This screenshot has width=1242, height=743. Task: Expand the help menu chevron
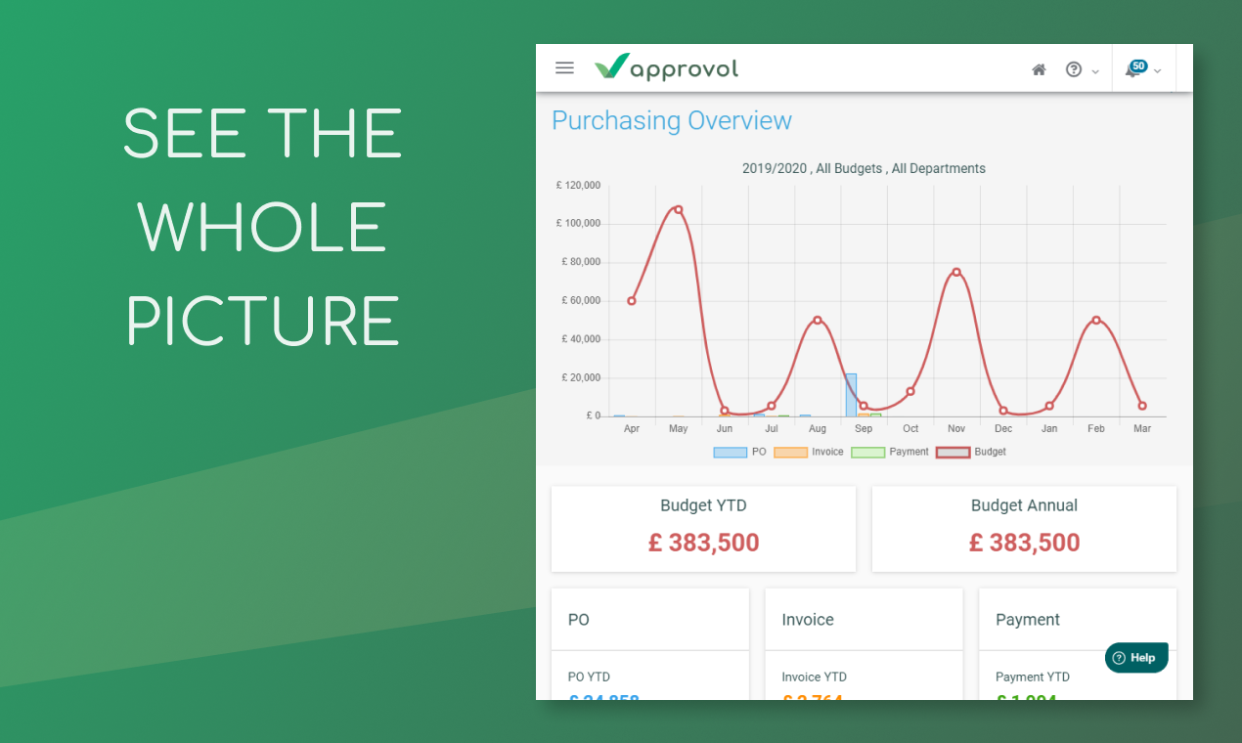[x=1095, y=71]
